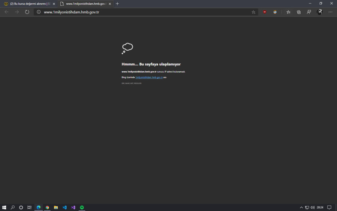337x211 pixels.
Task: Reload the page with refresh icon
Action: 27,12
